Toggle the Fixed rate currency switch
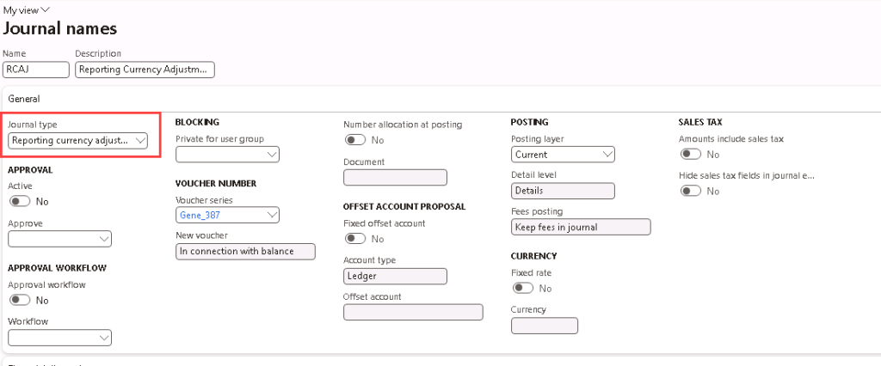The image size is (881, 366). pos(523,289)
